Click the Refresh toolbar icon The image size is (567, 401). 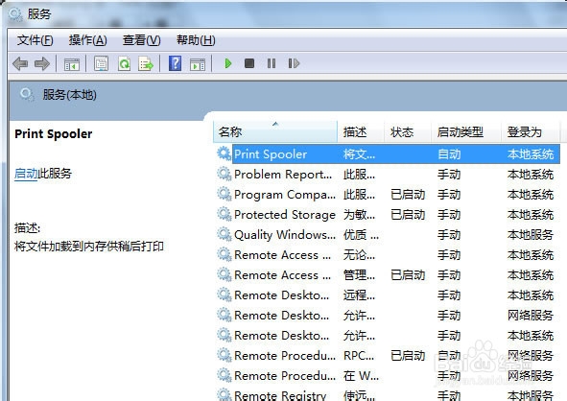[124, 63]
